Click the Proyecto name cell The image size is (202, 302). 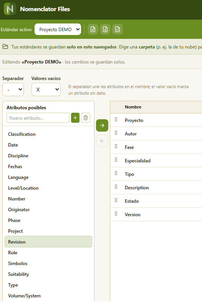[134, 120]
